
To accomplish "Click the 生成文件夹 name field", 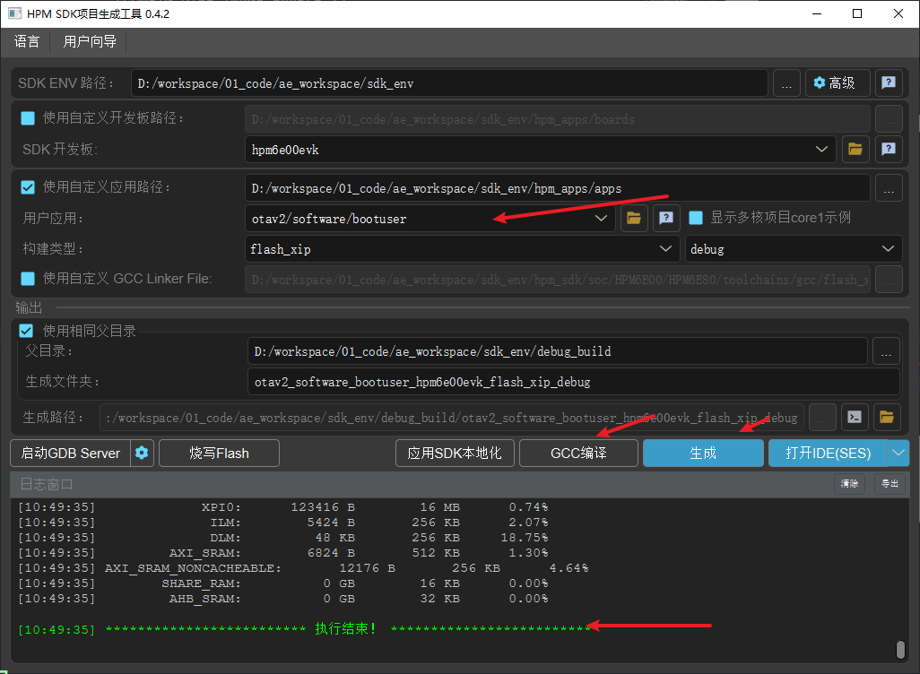I will 574,382.
